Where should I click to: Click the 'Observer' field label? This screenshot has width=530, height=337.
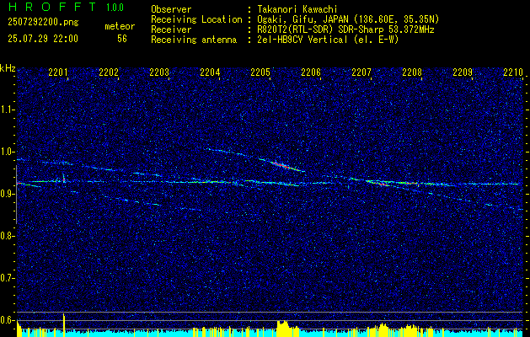(x=171, y=9)
